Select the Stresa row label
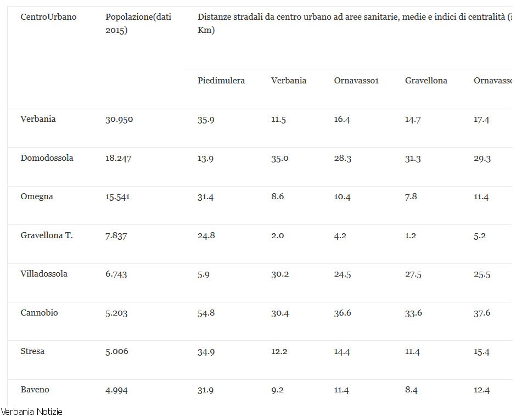Image resolution: width=522 pixels, height=416 pixels. pyautogui.click(x=32, y=351)
